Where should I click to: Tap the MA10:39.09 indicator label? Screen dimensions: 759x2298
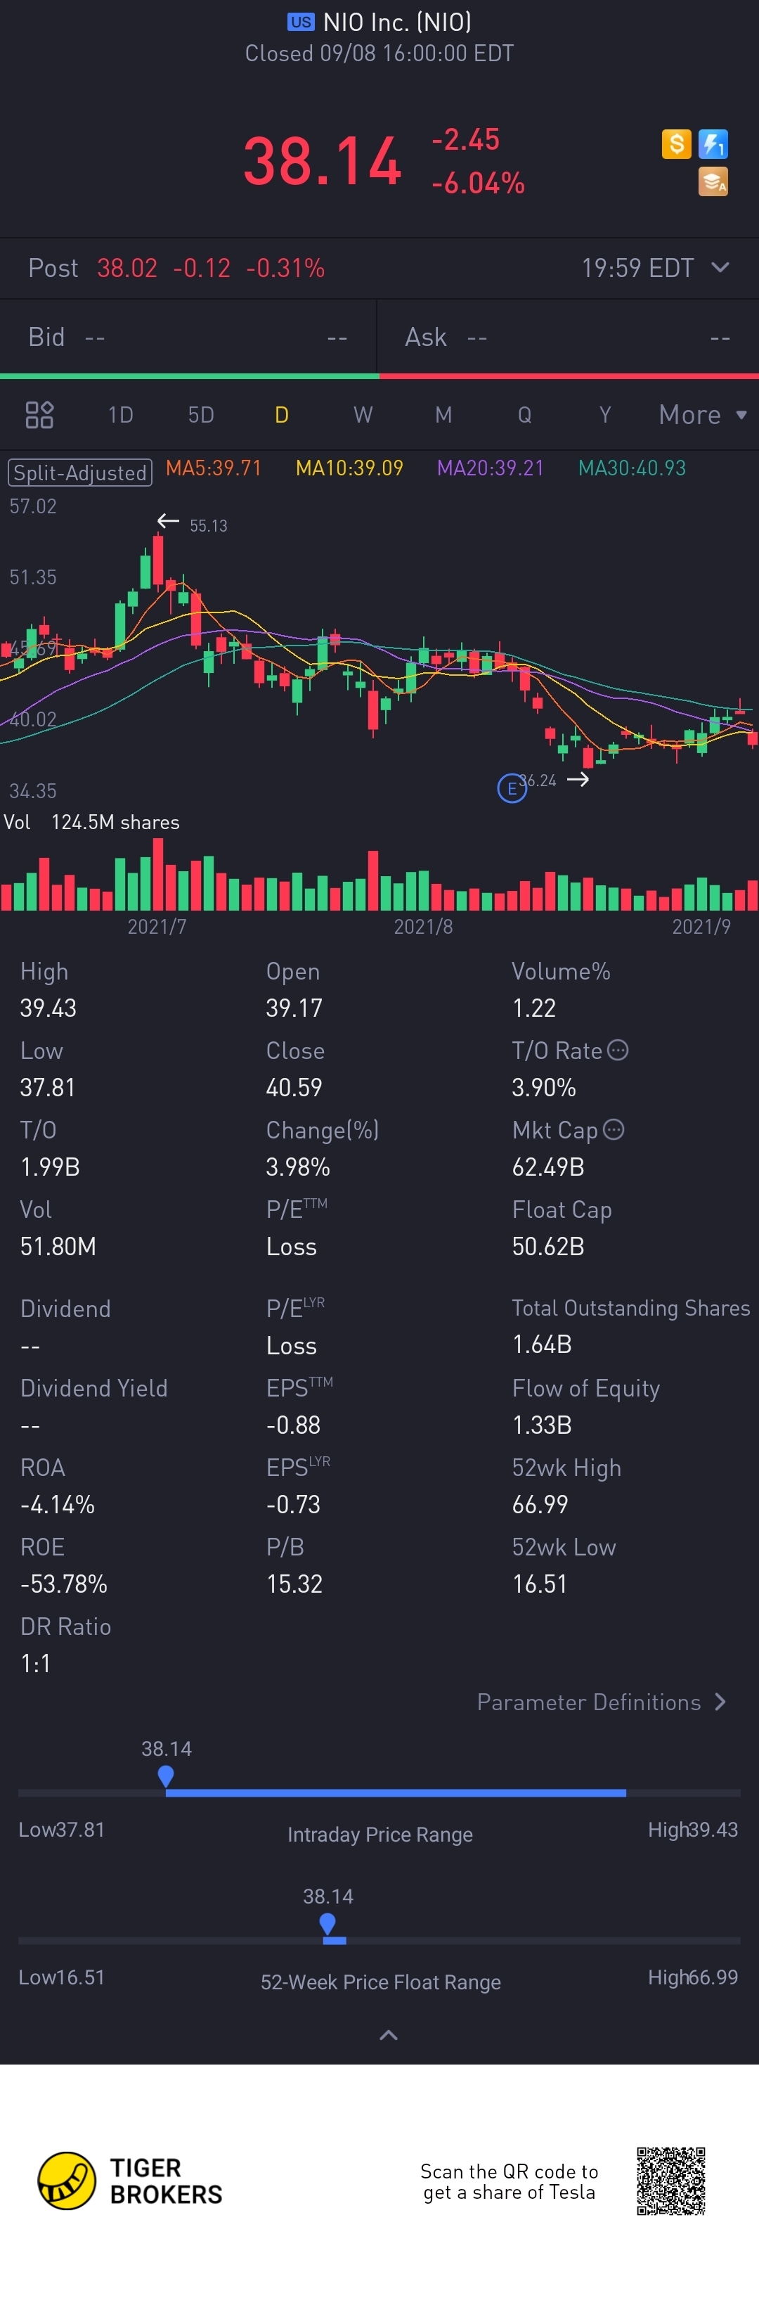point(349,468)
